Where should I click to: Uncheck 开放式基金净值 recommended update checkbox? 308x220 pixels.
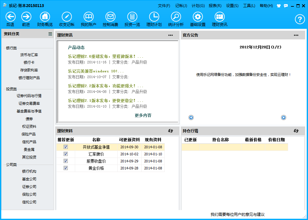[x=66, y=147]
